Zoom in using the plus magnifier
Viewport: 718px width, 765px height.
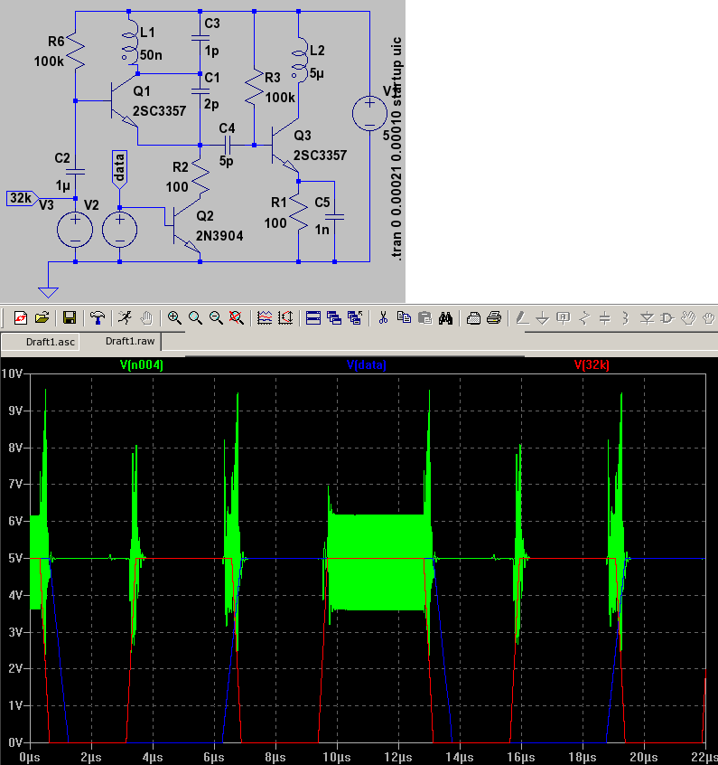point(174,318)
